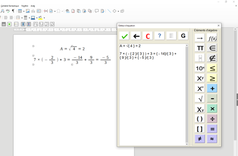238x156 pixels.
Task: Open the Fenêtre menu
Action: pos(25,6)
